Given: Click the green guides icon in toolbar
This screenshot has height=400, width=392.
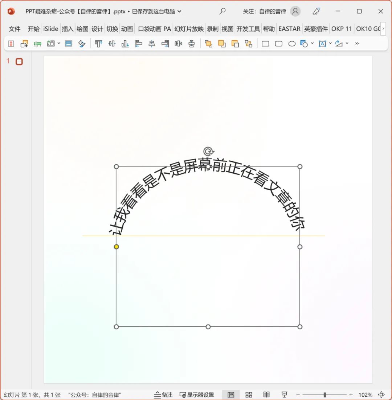Looking at the screenshot, I should (x=37, y=44).
